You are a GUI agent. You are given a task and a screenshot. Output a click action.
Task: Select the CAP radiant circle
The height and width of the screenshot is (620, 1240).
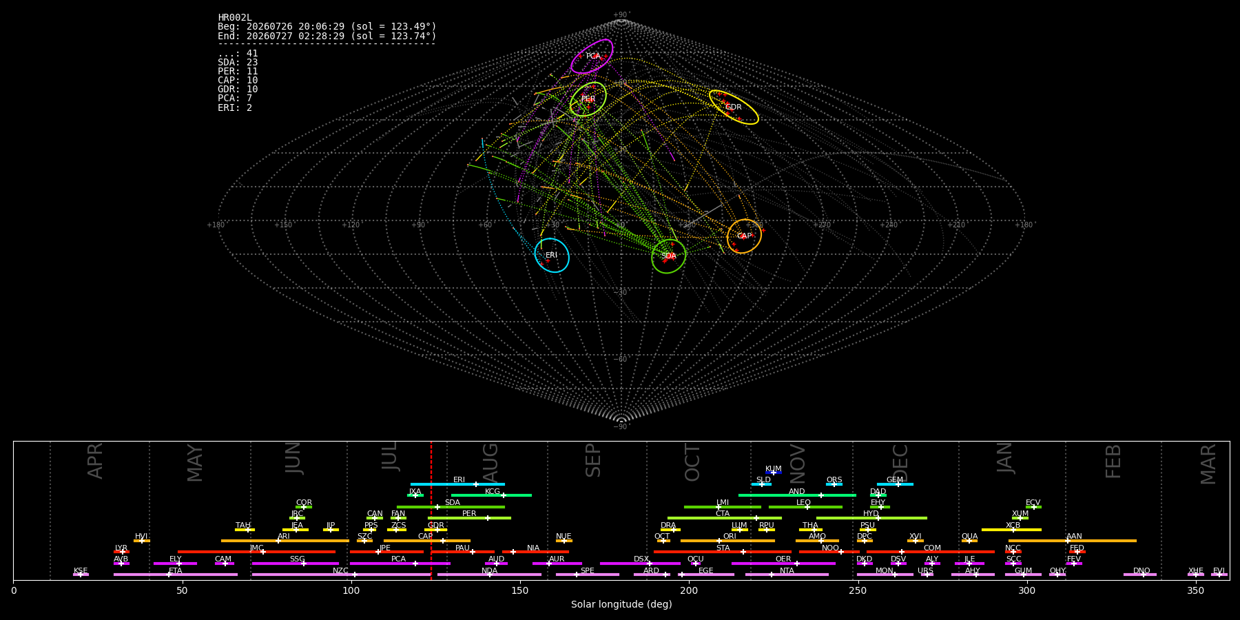point(745,236)
